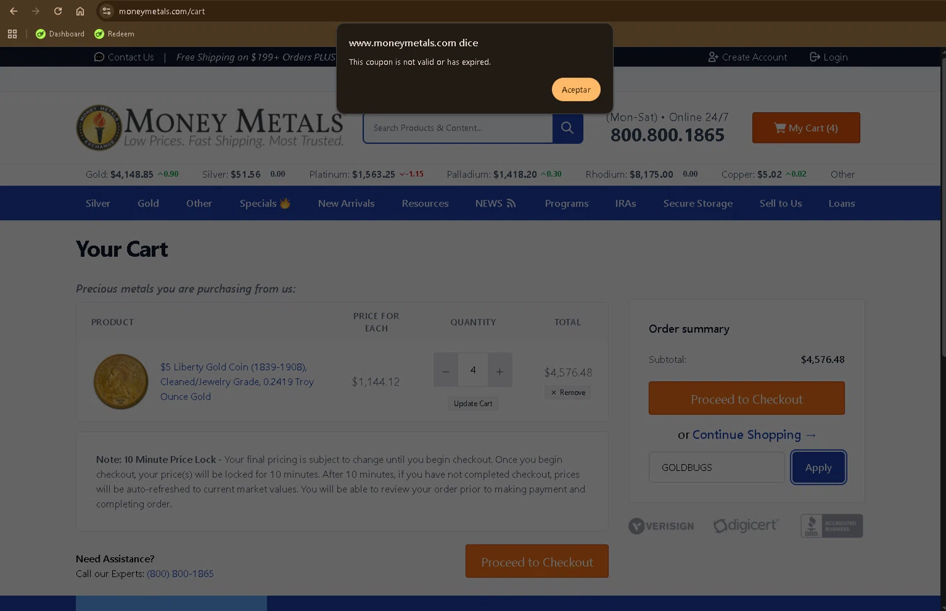Open Sell to Us navigation item
The height and width of the screenshot is (611, 946).
coord(781,203)
